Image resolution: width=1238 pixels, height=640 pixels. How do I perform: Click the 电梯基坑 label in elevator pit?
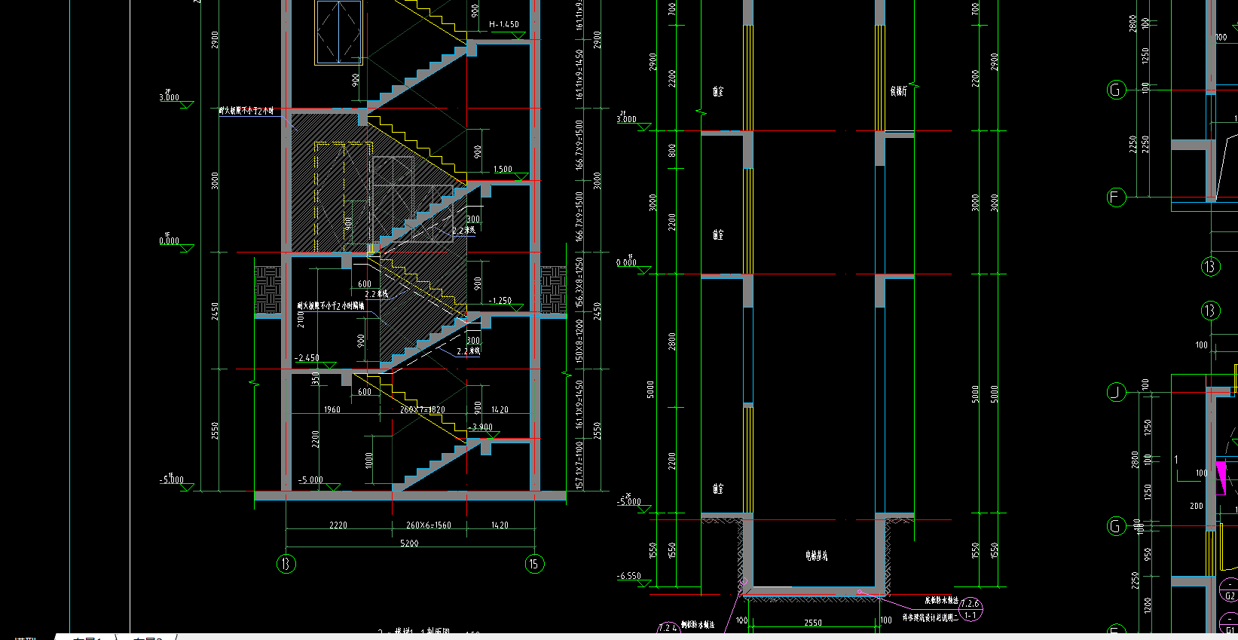[816, 556]
